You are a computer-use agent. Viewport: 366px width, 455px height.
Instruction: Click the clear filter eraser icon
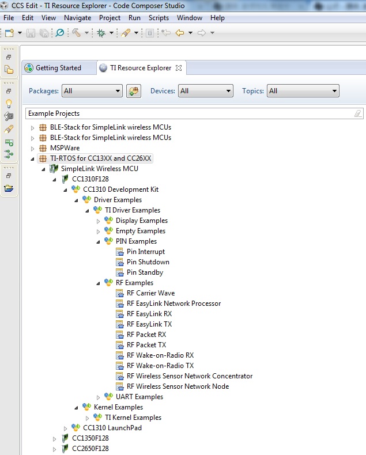358,113
